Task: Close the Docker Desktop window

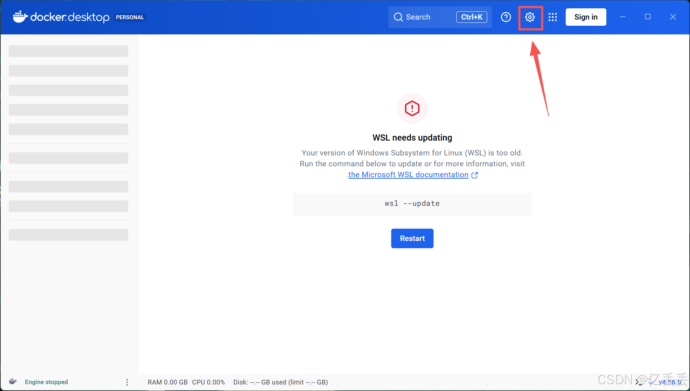Action: (673, 17)
